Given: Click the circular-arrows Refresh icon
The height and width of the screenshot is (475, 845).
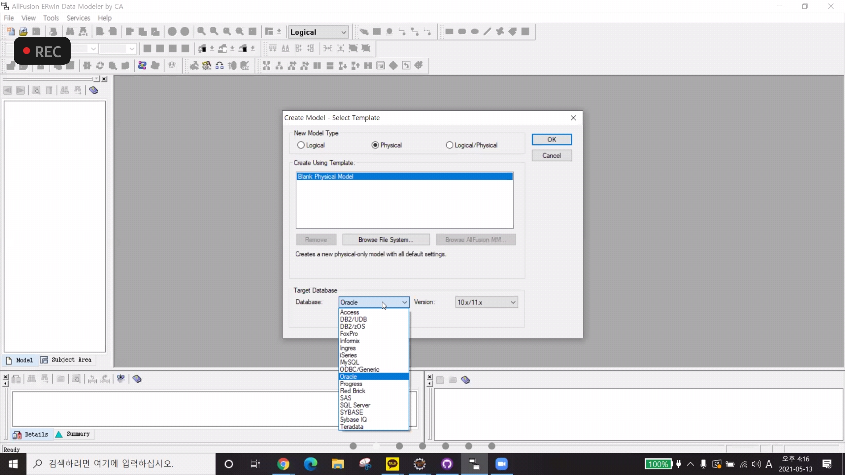Looking at the screenshot, I should point(100,65).
